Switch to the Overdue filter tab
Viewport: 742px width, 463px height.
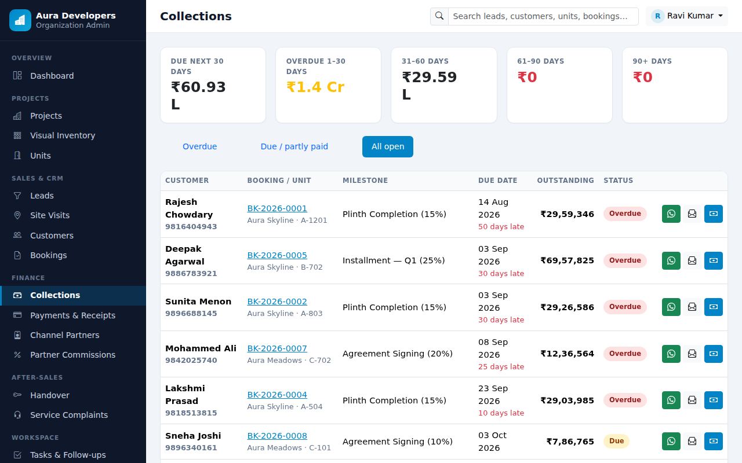coord(200,146)
